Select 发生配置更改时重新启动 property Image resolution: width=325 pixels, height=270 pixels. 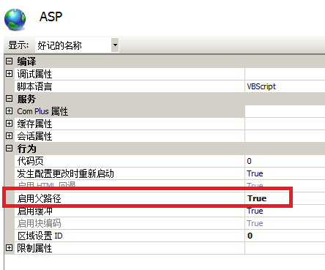(x=65, y=173)
